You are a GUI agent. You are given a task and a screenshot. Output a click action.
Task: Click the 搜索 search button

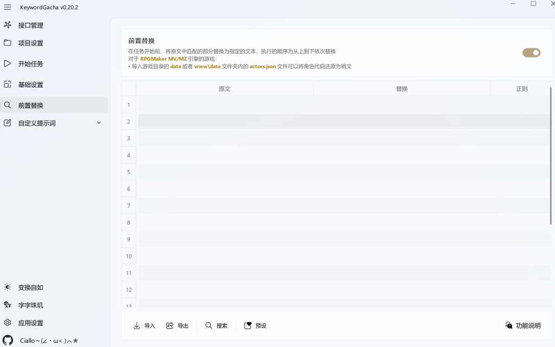(216, 325)
